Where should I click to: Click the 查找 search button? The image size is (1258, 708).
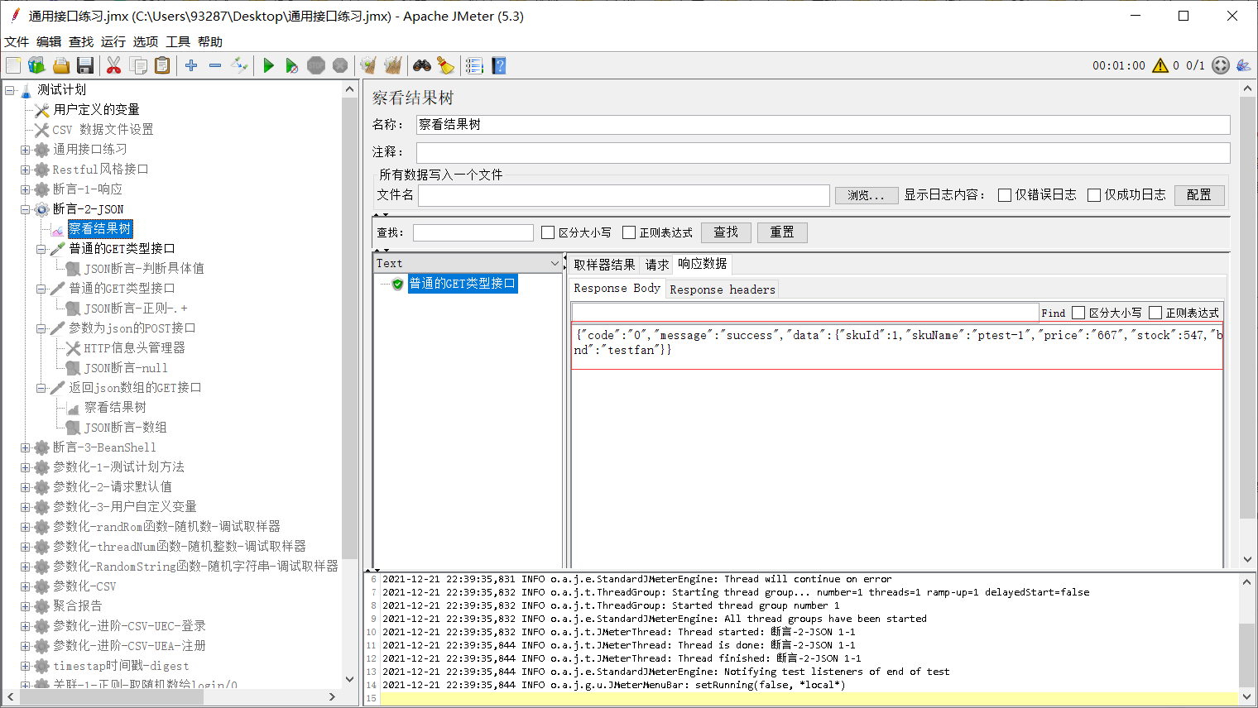(x=726, y=232)
